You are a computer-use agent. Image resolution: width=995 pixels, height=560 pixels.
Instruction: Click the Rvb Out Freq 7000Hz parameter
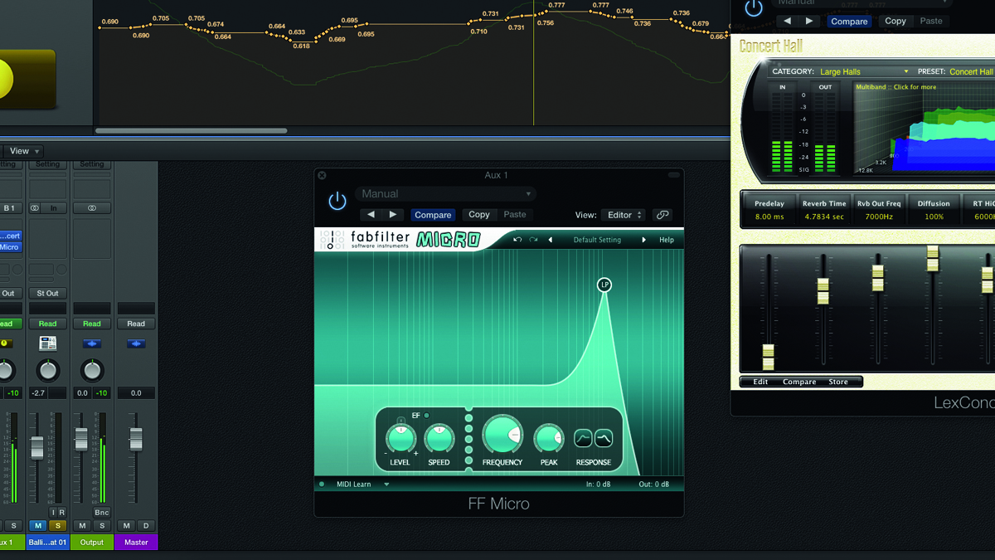(879, 210)
